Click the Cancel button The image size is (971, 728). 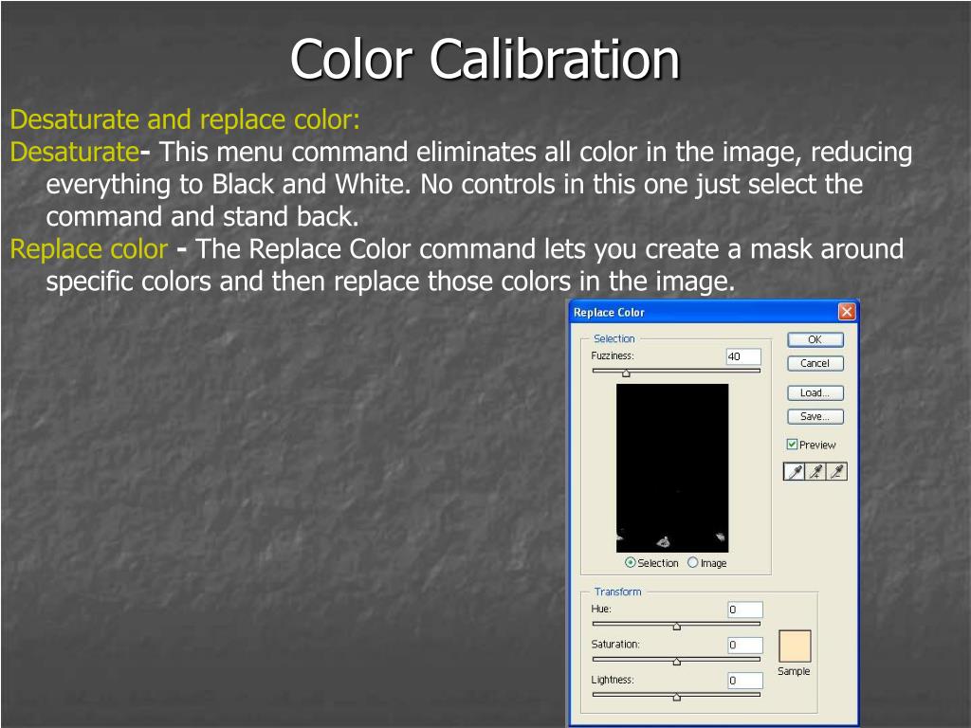click(815, 363)
